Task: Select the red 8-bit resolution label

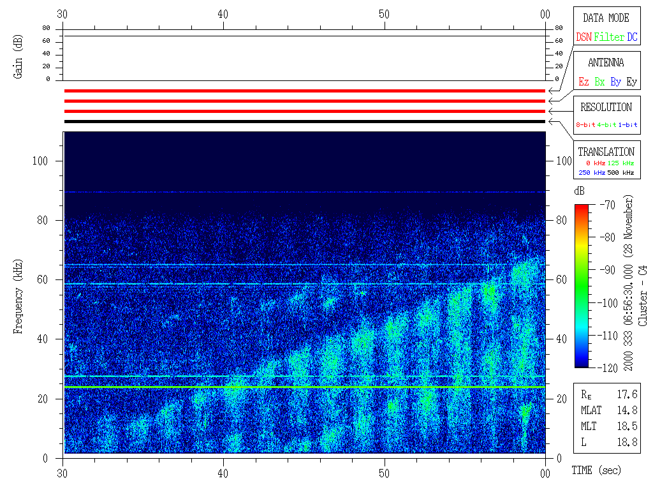Action: coord(586,125)
